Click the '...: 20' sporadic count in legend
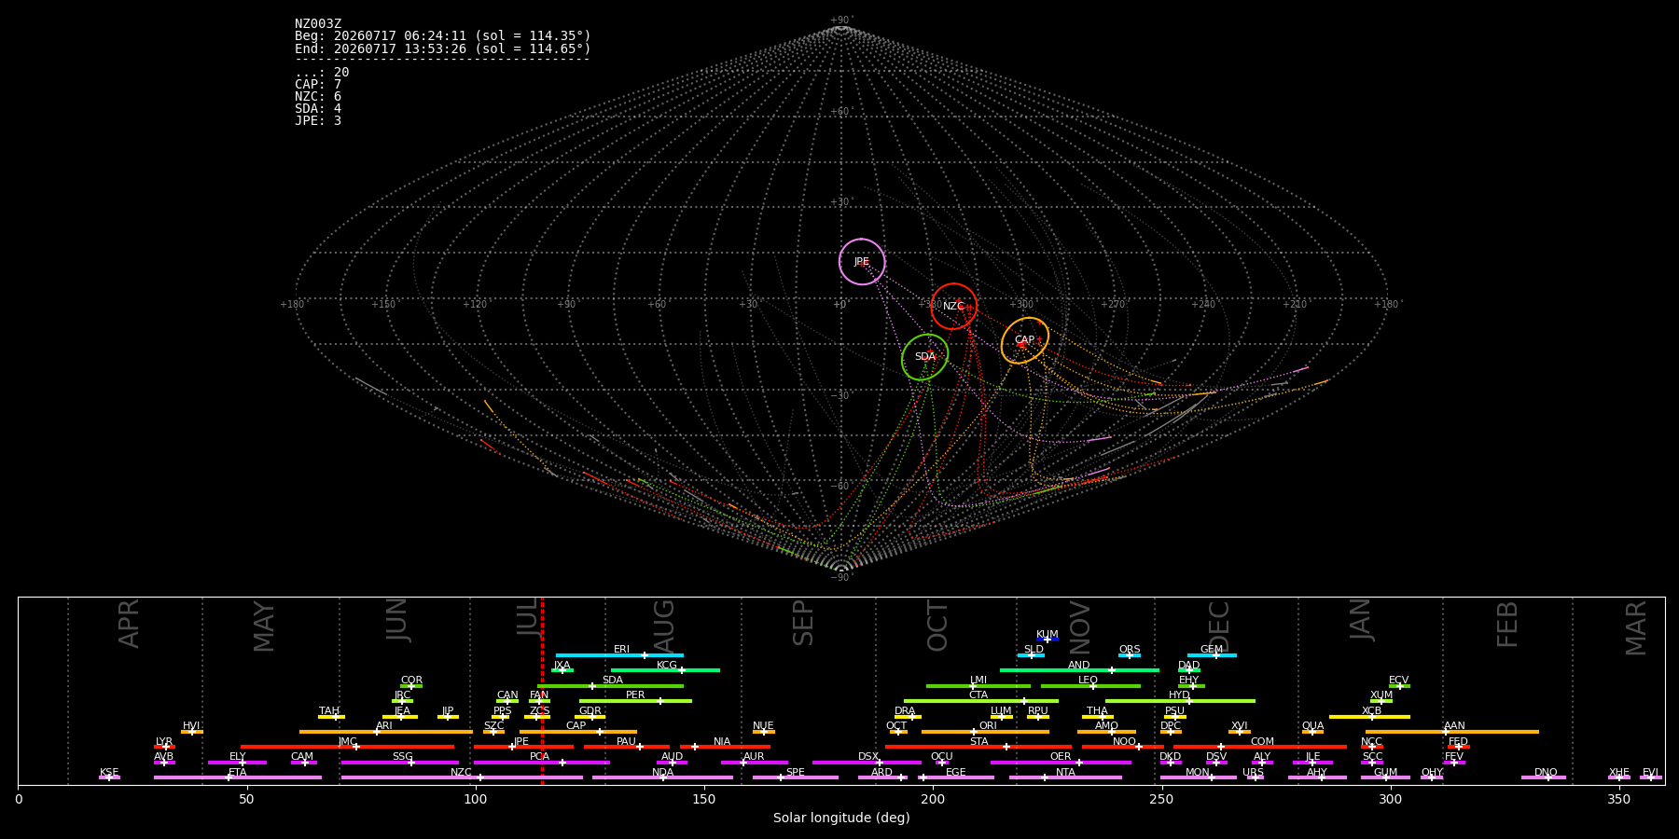This screenshot has width=1679, height=839. click(322, 73)
